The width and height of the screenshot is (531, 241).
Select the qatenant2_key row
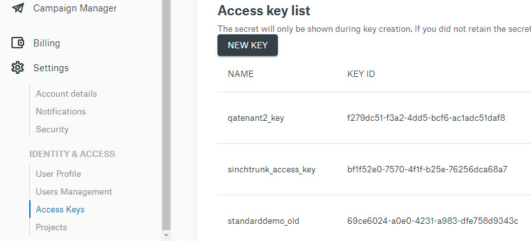374,118
